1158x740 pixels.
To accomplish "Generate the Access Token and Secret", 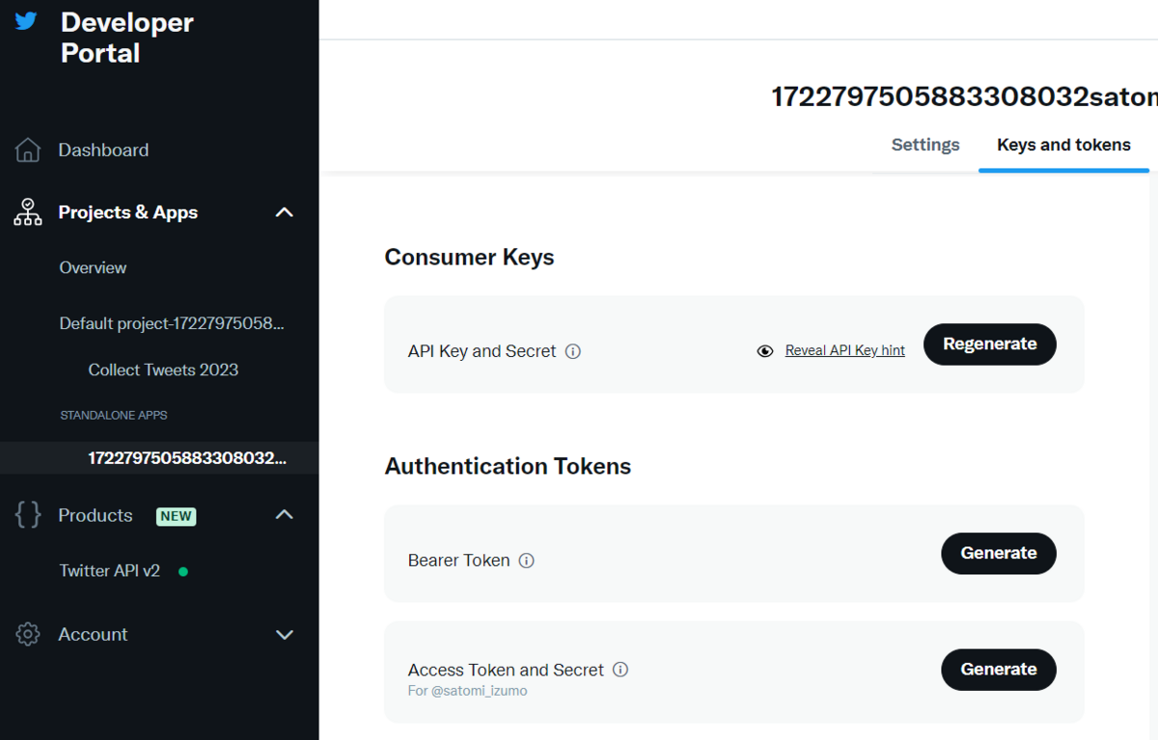I will [x=998, y=670].
